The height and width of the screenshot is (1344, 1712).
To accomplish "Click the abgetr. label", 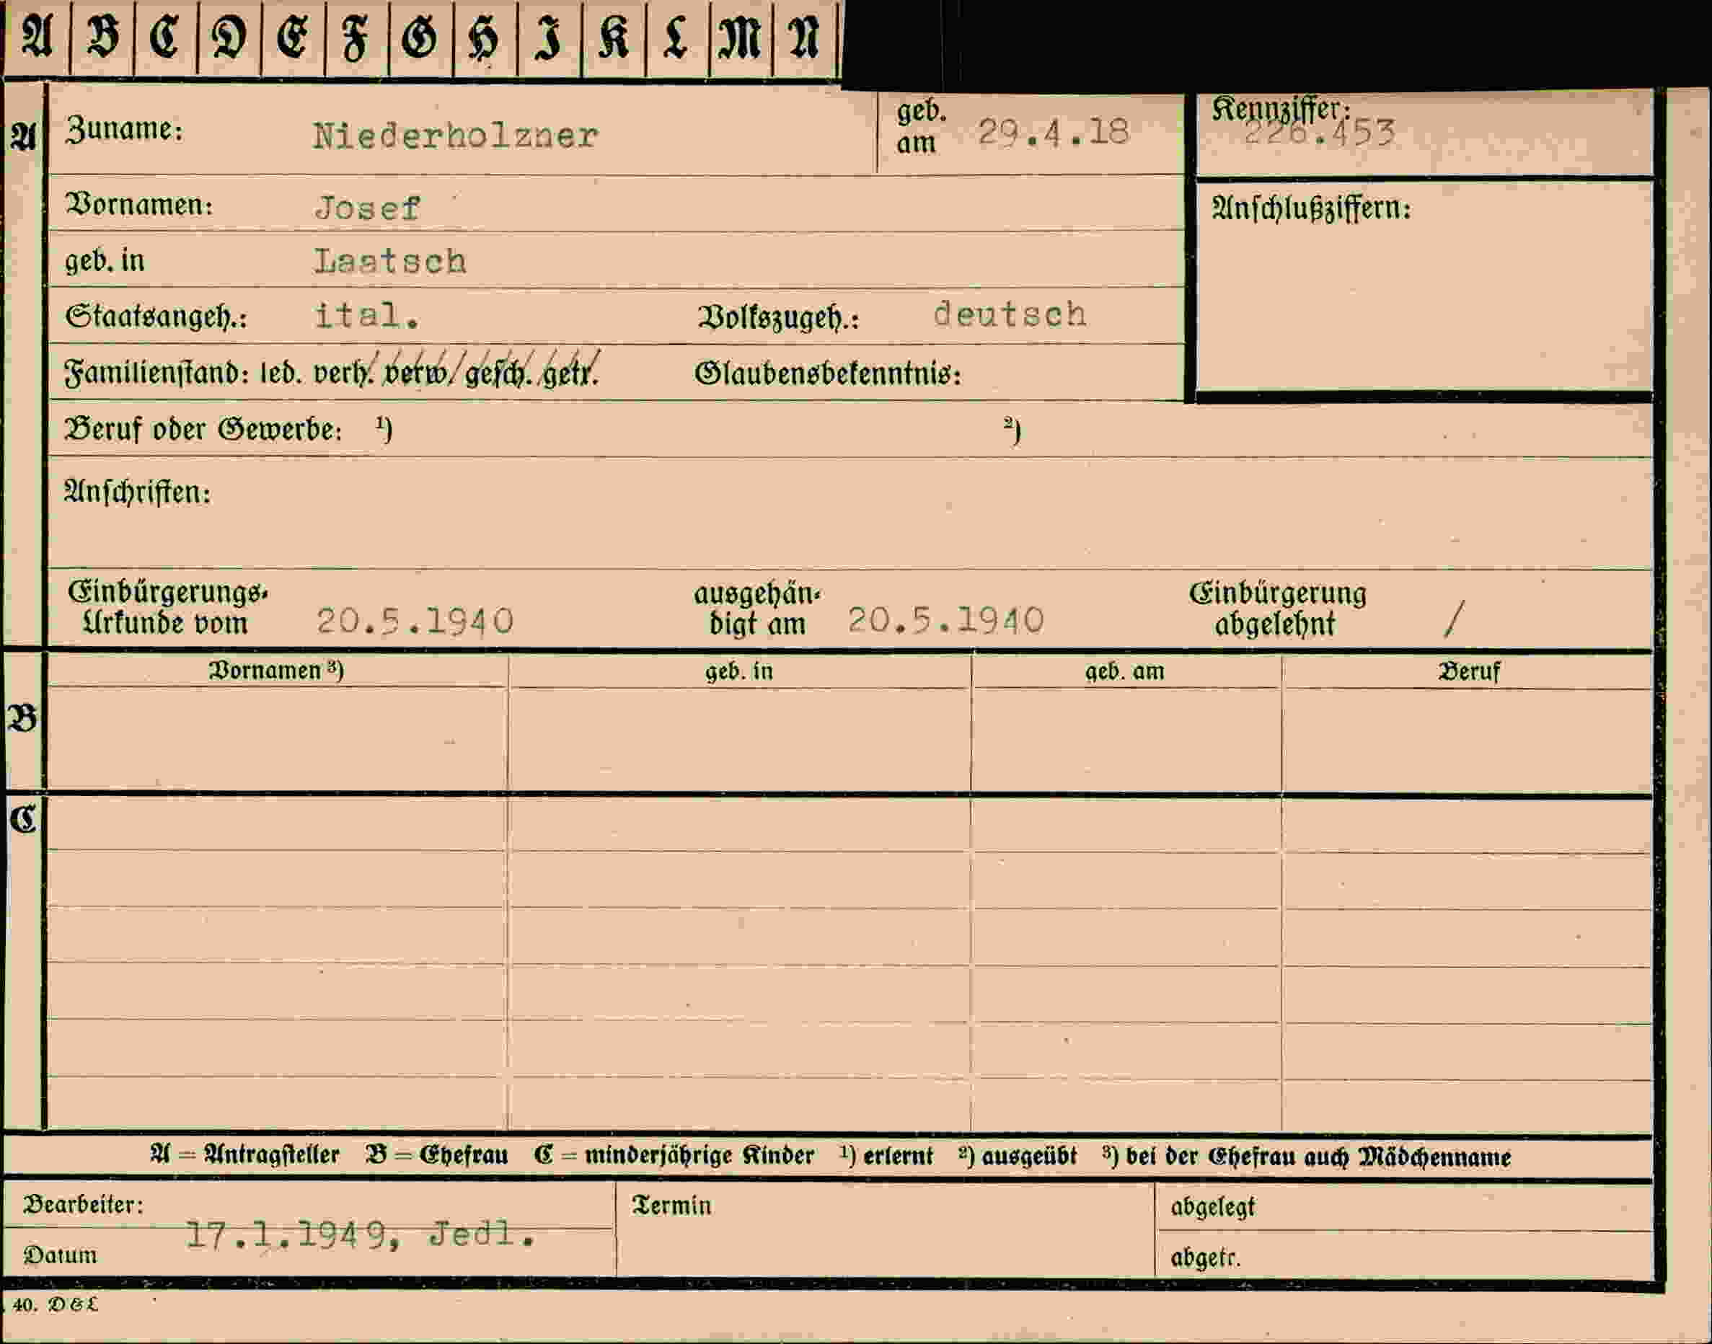I will [1205, 1258].
